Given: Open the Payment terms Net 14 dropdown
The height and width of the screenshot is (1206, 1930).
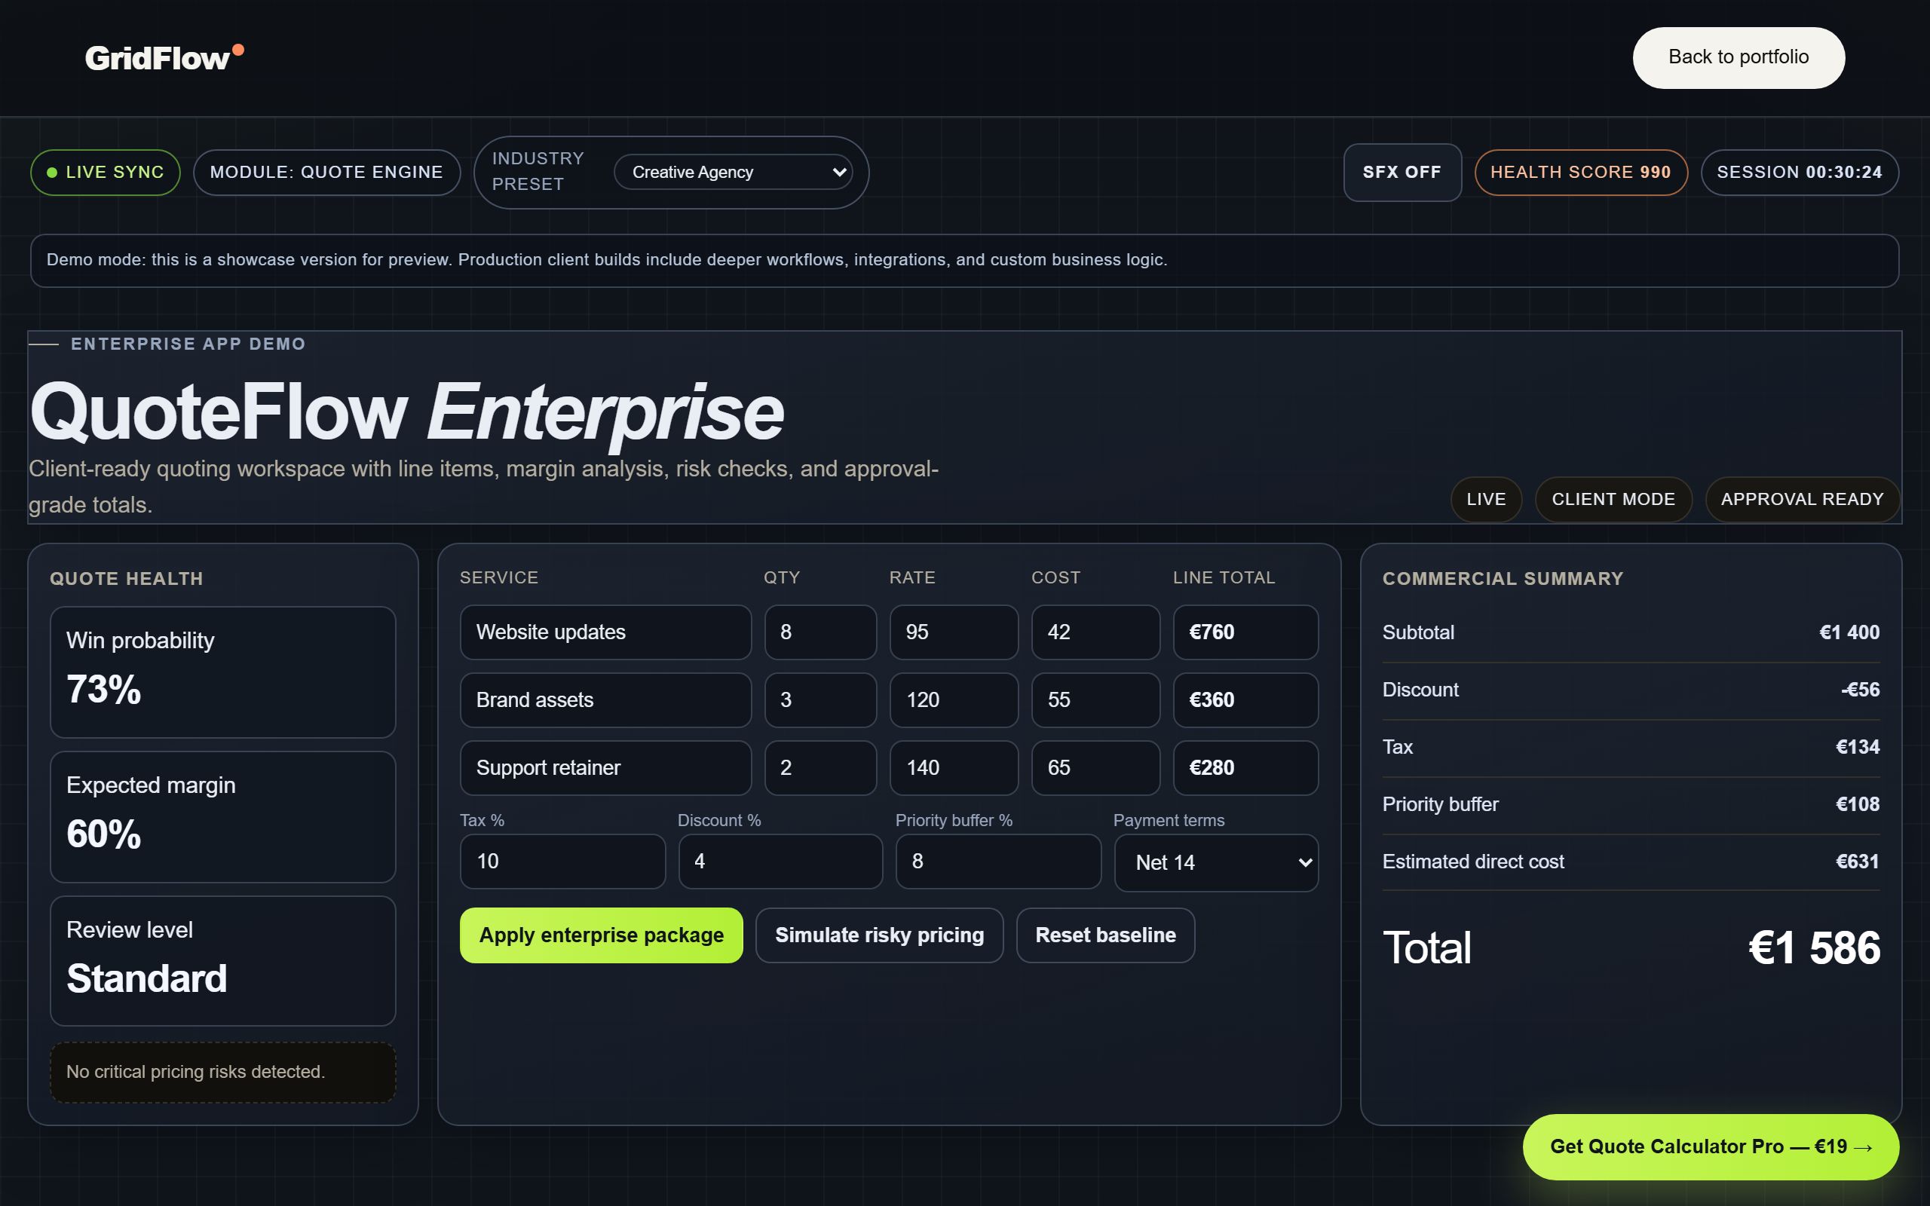Looking at the screenshot, I should (1215, 862).
